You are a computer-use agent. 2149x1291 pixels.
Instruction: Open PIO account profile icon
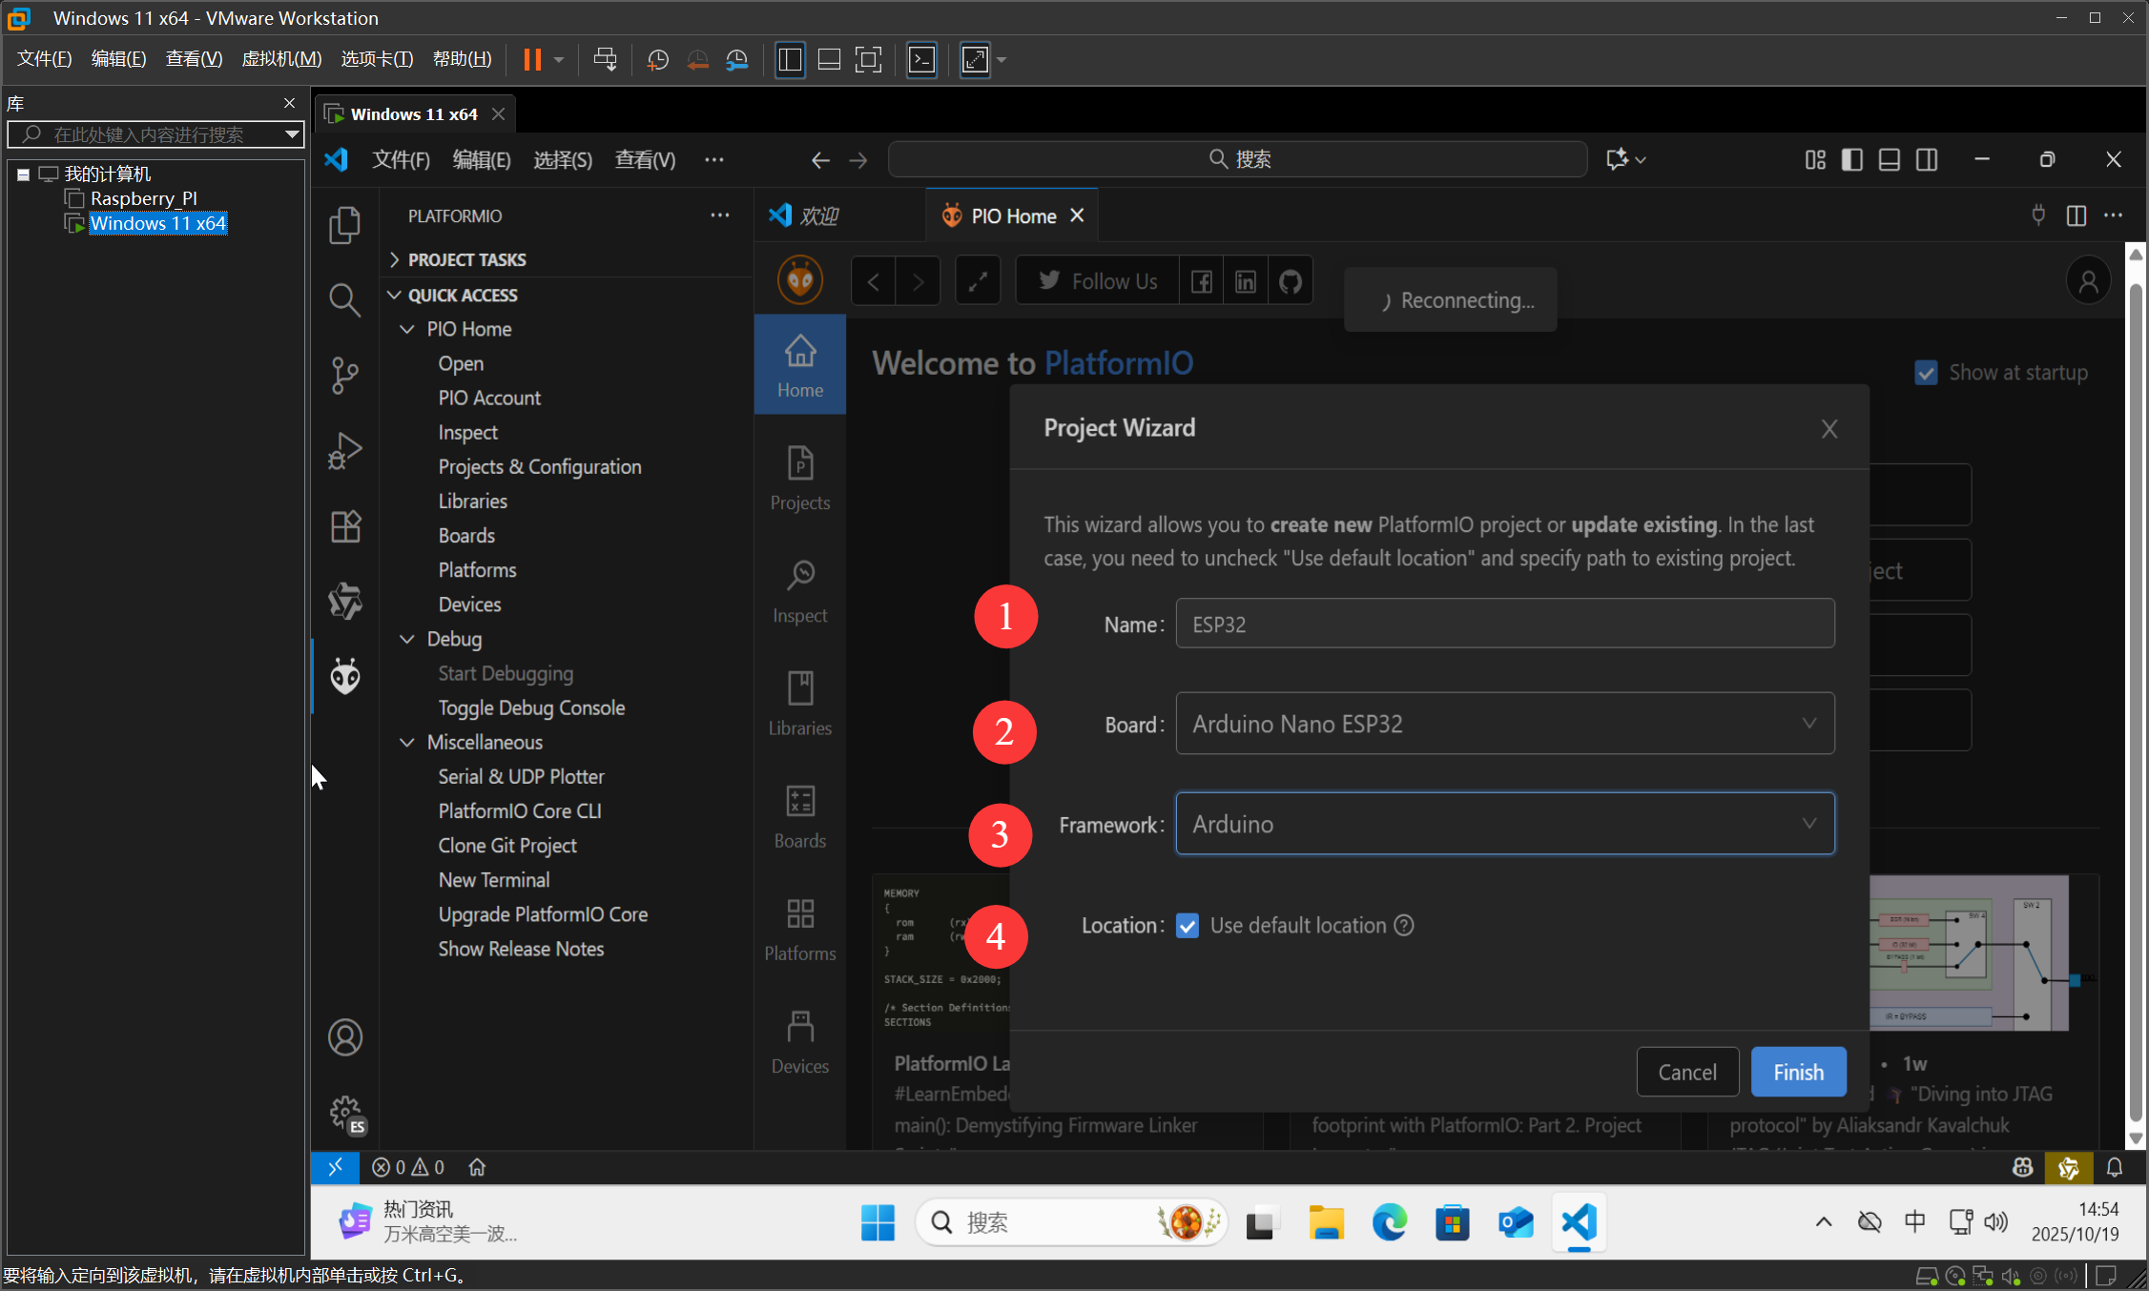(x=2088, y=281)
